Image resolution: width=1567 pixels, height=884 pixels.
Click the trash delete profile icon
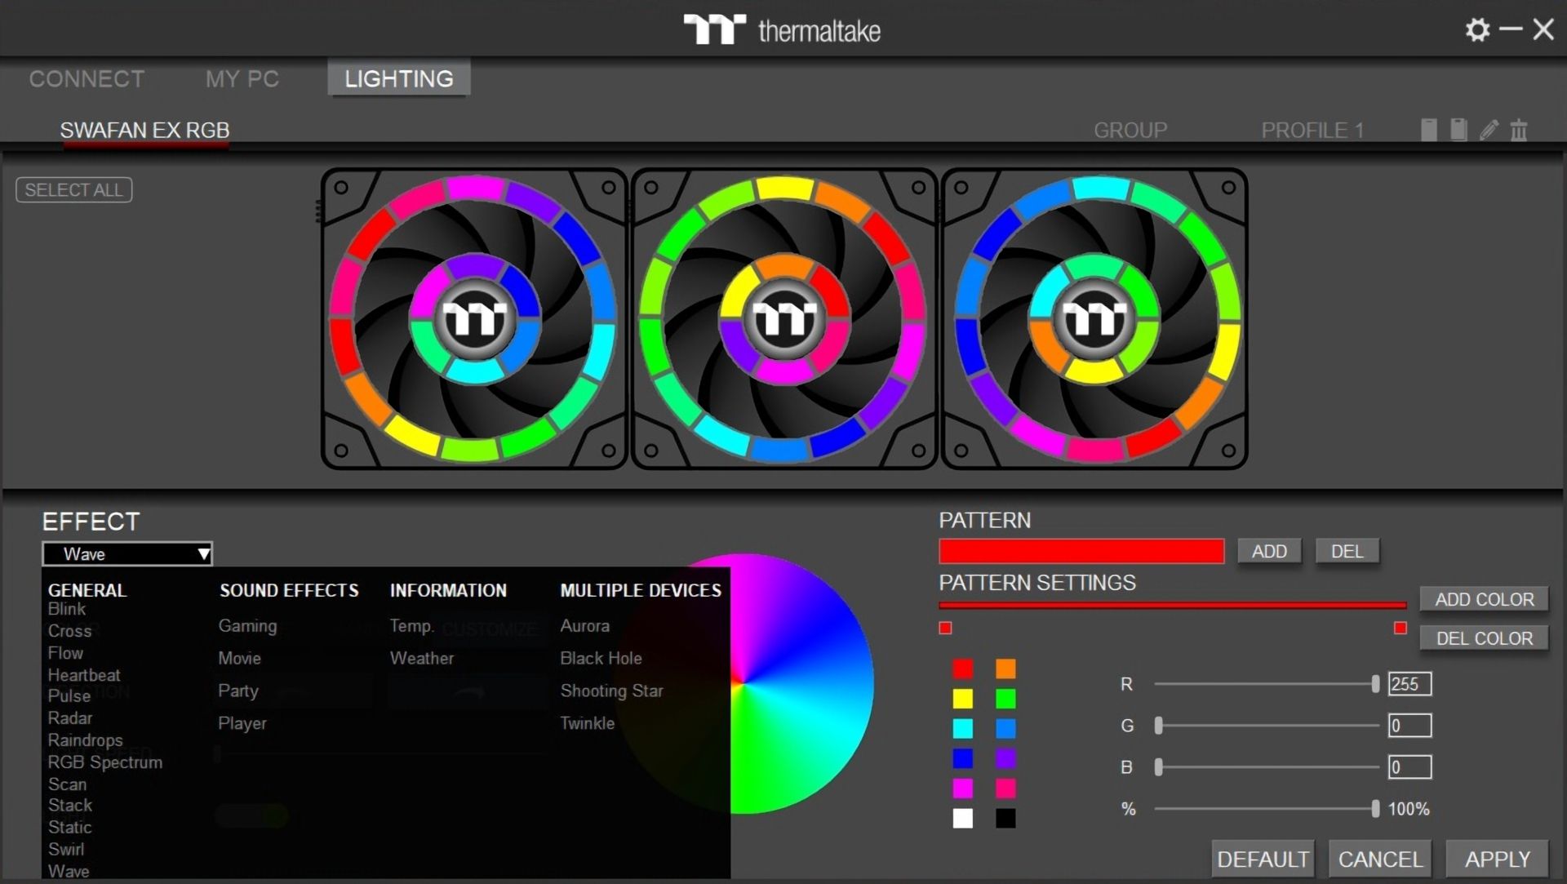pos(1518,130)
